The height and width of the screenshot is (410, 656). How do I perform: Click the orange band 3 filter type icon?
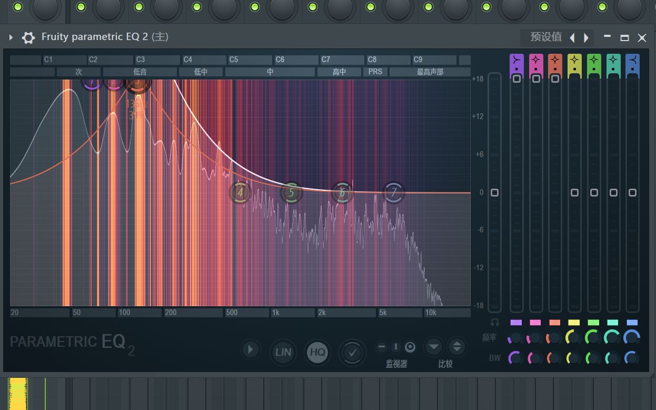pyautogui.click(x=555, y=59)
